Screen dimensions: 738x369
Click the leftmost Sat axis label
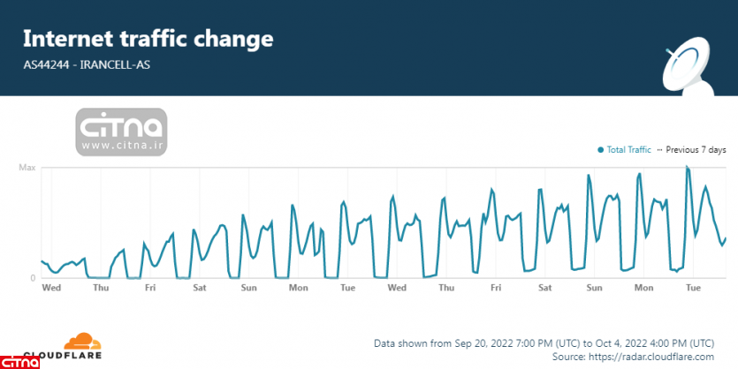coord(200,288)
